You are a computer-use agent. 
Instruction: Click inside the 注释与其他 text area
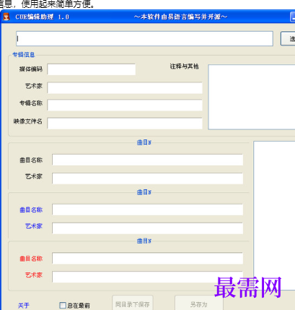252,97
